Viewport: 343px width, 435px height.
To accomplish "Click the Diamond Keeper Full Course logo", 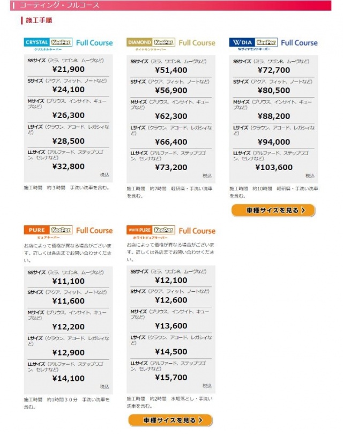I will point(171,43).
